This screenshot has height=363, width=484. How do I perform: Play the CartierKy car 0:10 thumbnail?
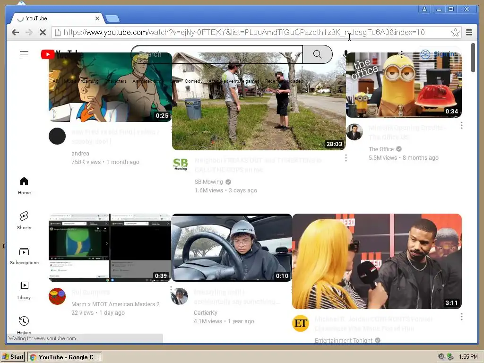[232, 248]
